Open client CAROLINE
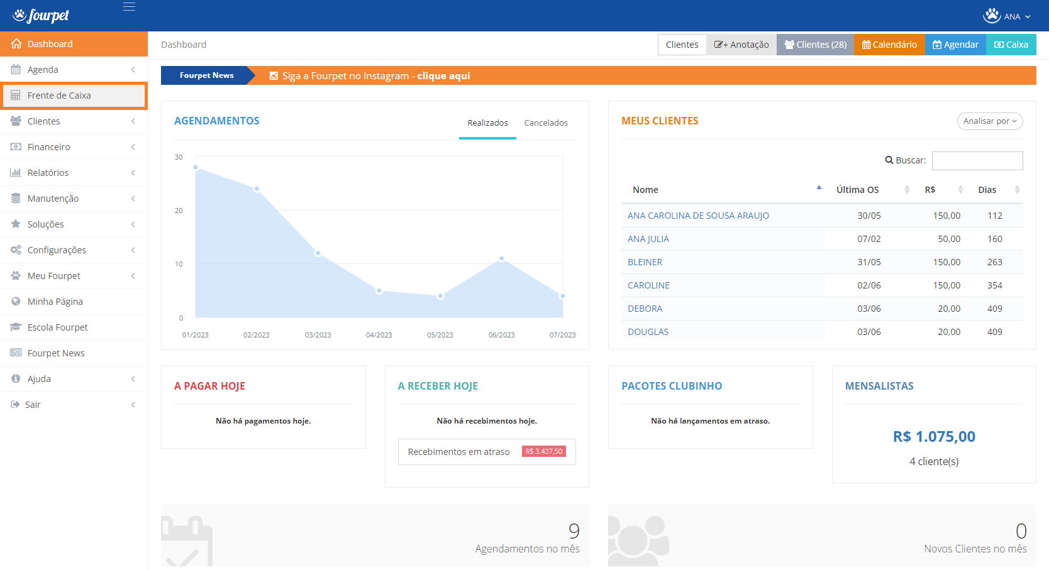This screenshot has height=570, width=1049. [x=648, y=285]
